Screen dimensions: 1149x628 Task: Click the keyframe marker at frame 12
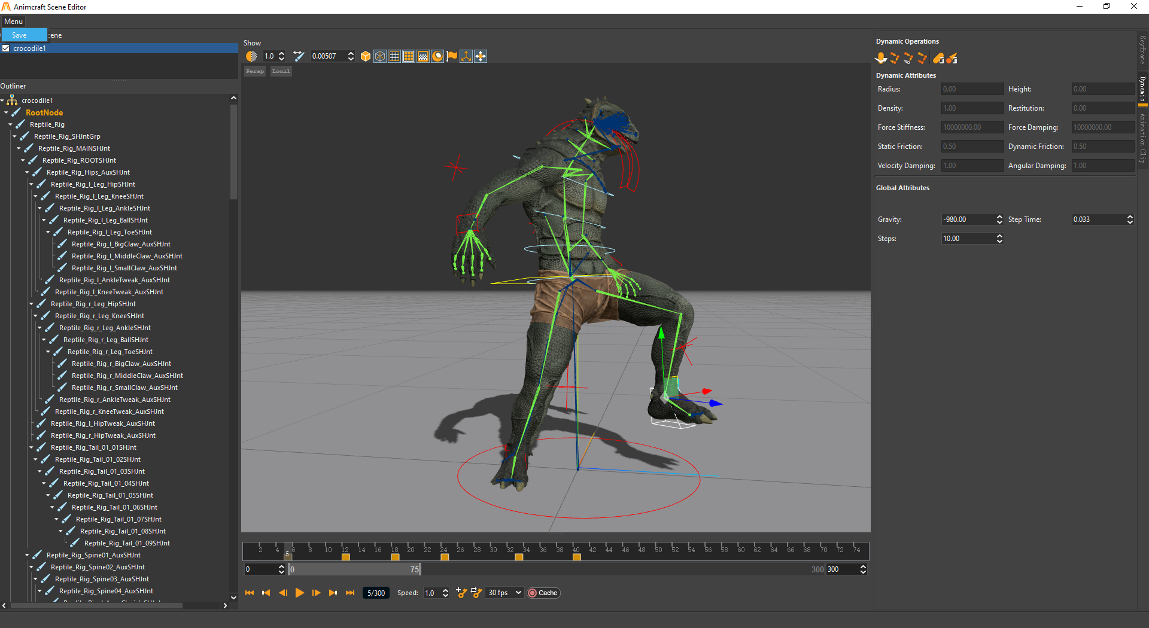coord(345,557)
